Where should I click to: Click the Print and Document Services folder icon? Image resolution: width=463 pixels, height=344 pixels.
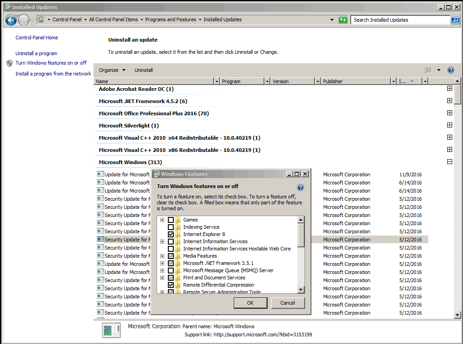pyautogui.click(x=177, y=278)
